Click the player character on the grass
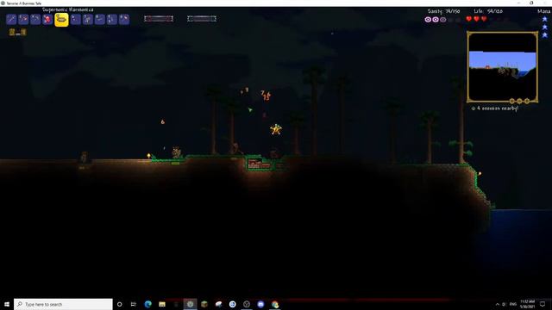Screen dimensions: 552x310 click(x=176, y=153)
